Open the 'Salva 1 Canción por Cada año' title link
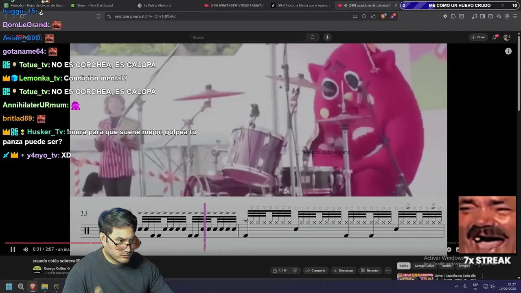Screen dimensions: 521x293 click(x=455, y=276)
